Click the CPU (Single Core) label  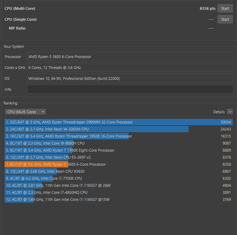pos(21,19)
